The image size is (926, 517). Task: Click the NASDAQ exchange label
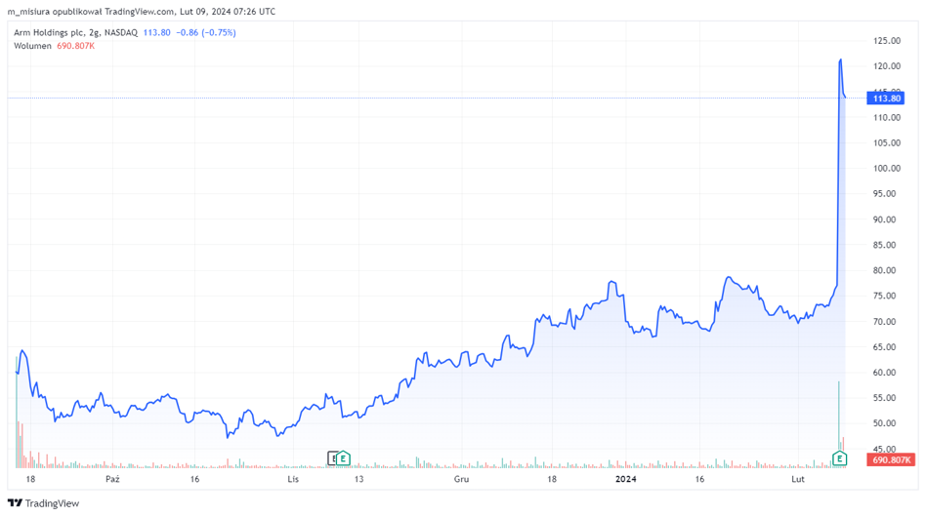(121, 32)
